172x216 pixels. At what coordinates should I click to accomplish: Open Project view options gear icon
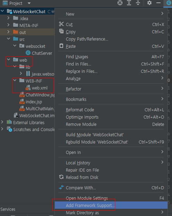(149, 3)
